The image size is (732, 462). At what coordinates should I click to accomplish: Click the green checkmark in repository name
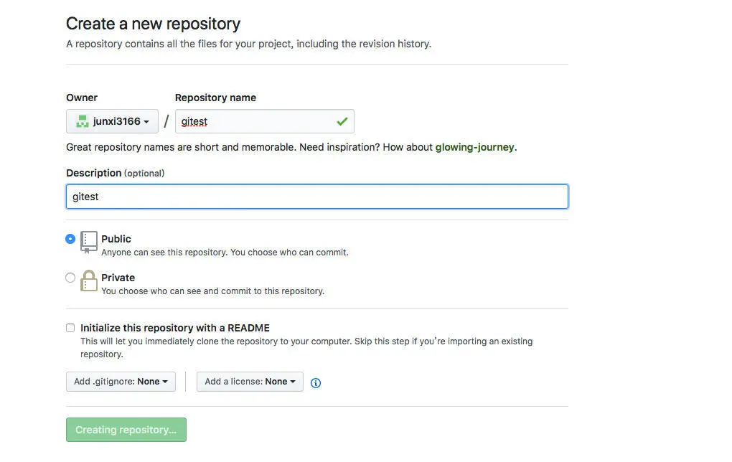click(342, 121)
